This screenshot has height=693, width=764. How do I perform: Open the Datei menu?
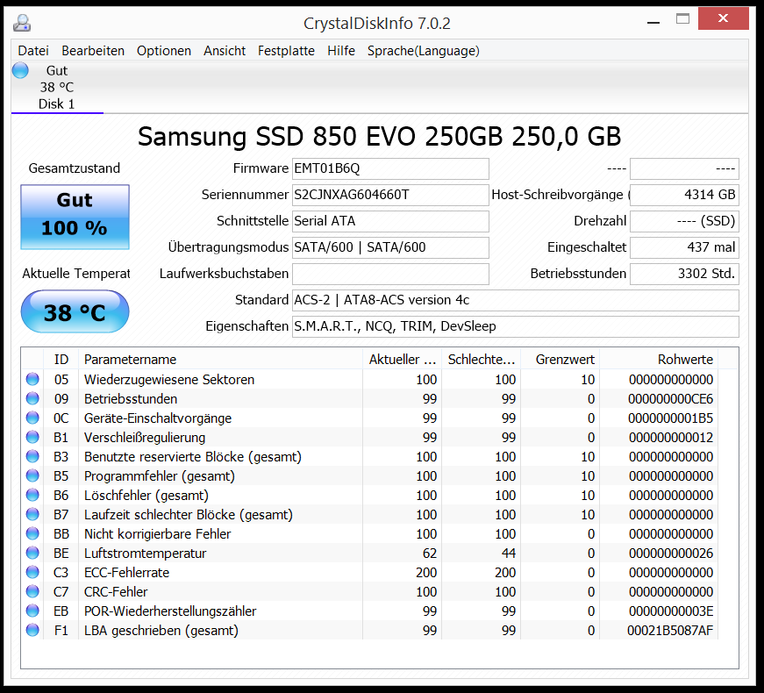pyautogui.click(x=33, y=51)
